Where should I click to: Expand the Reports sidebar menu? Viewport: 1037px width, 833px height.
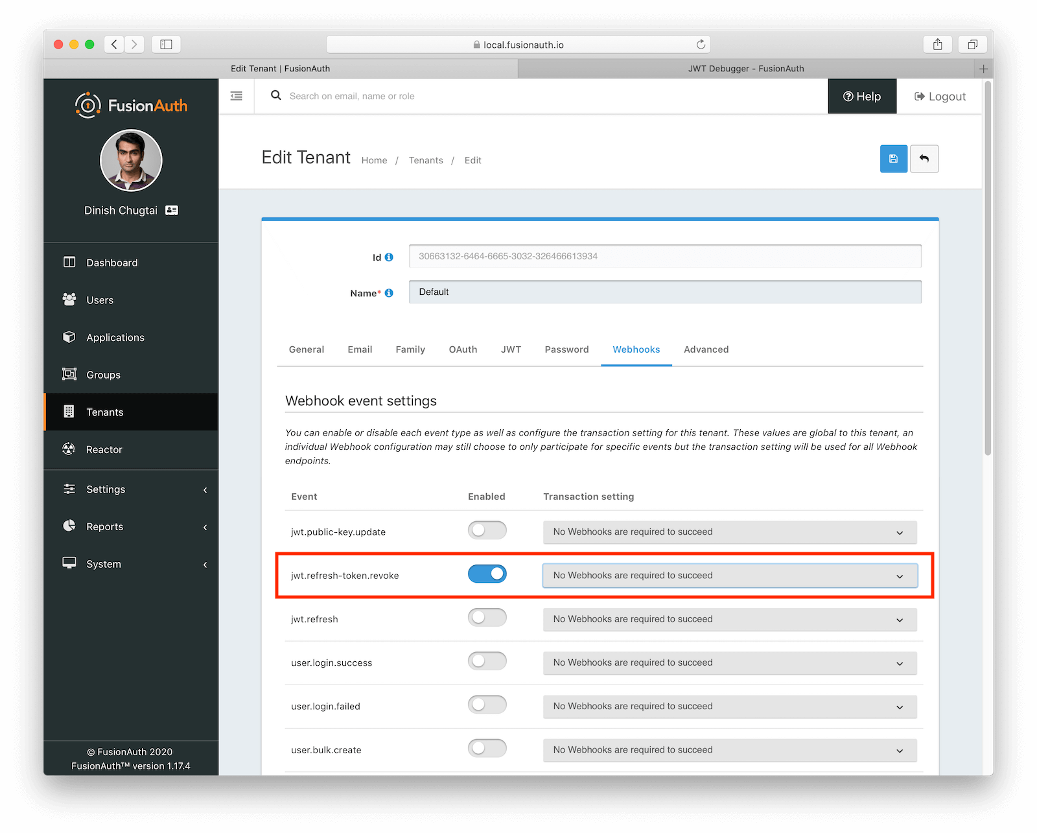(x=104, y=526)
